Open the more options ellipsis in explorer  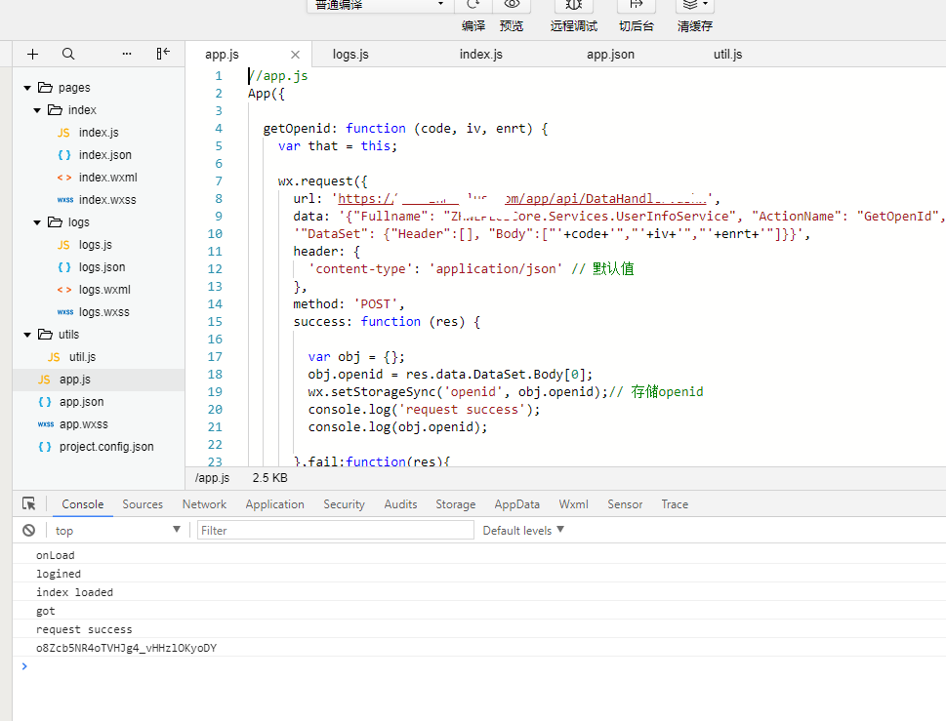(127, 54)
